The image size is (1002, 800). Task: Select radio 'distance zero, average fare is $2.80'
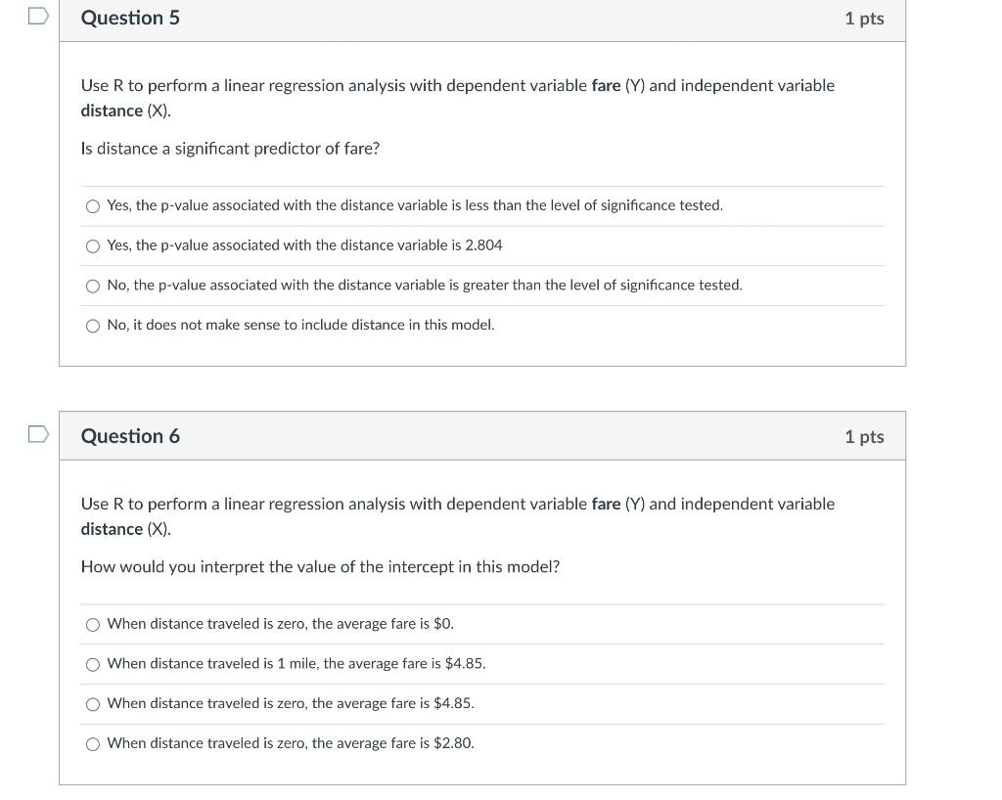(x=93, y=744)
